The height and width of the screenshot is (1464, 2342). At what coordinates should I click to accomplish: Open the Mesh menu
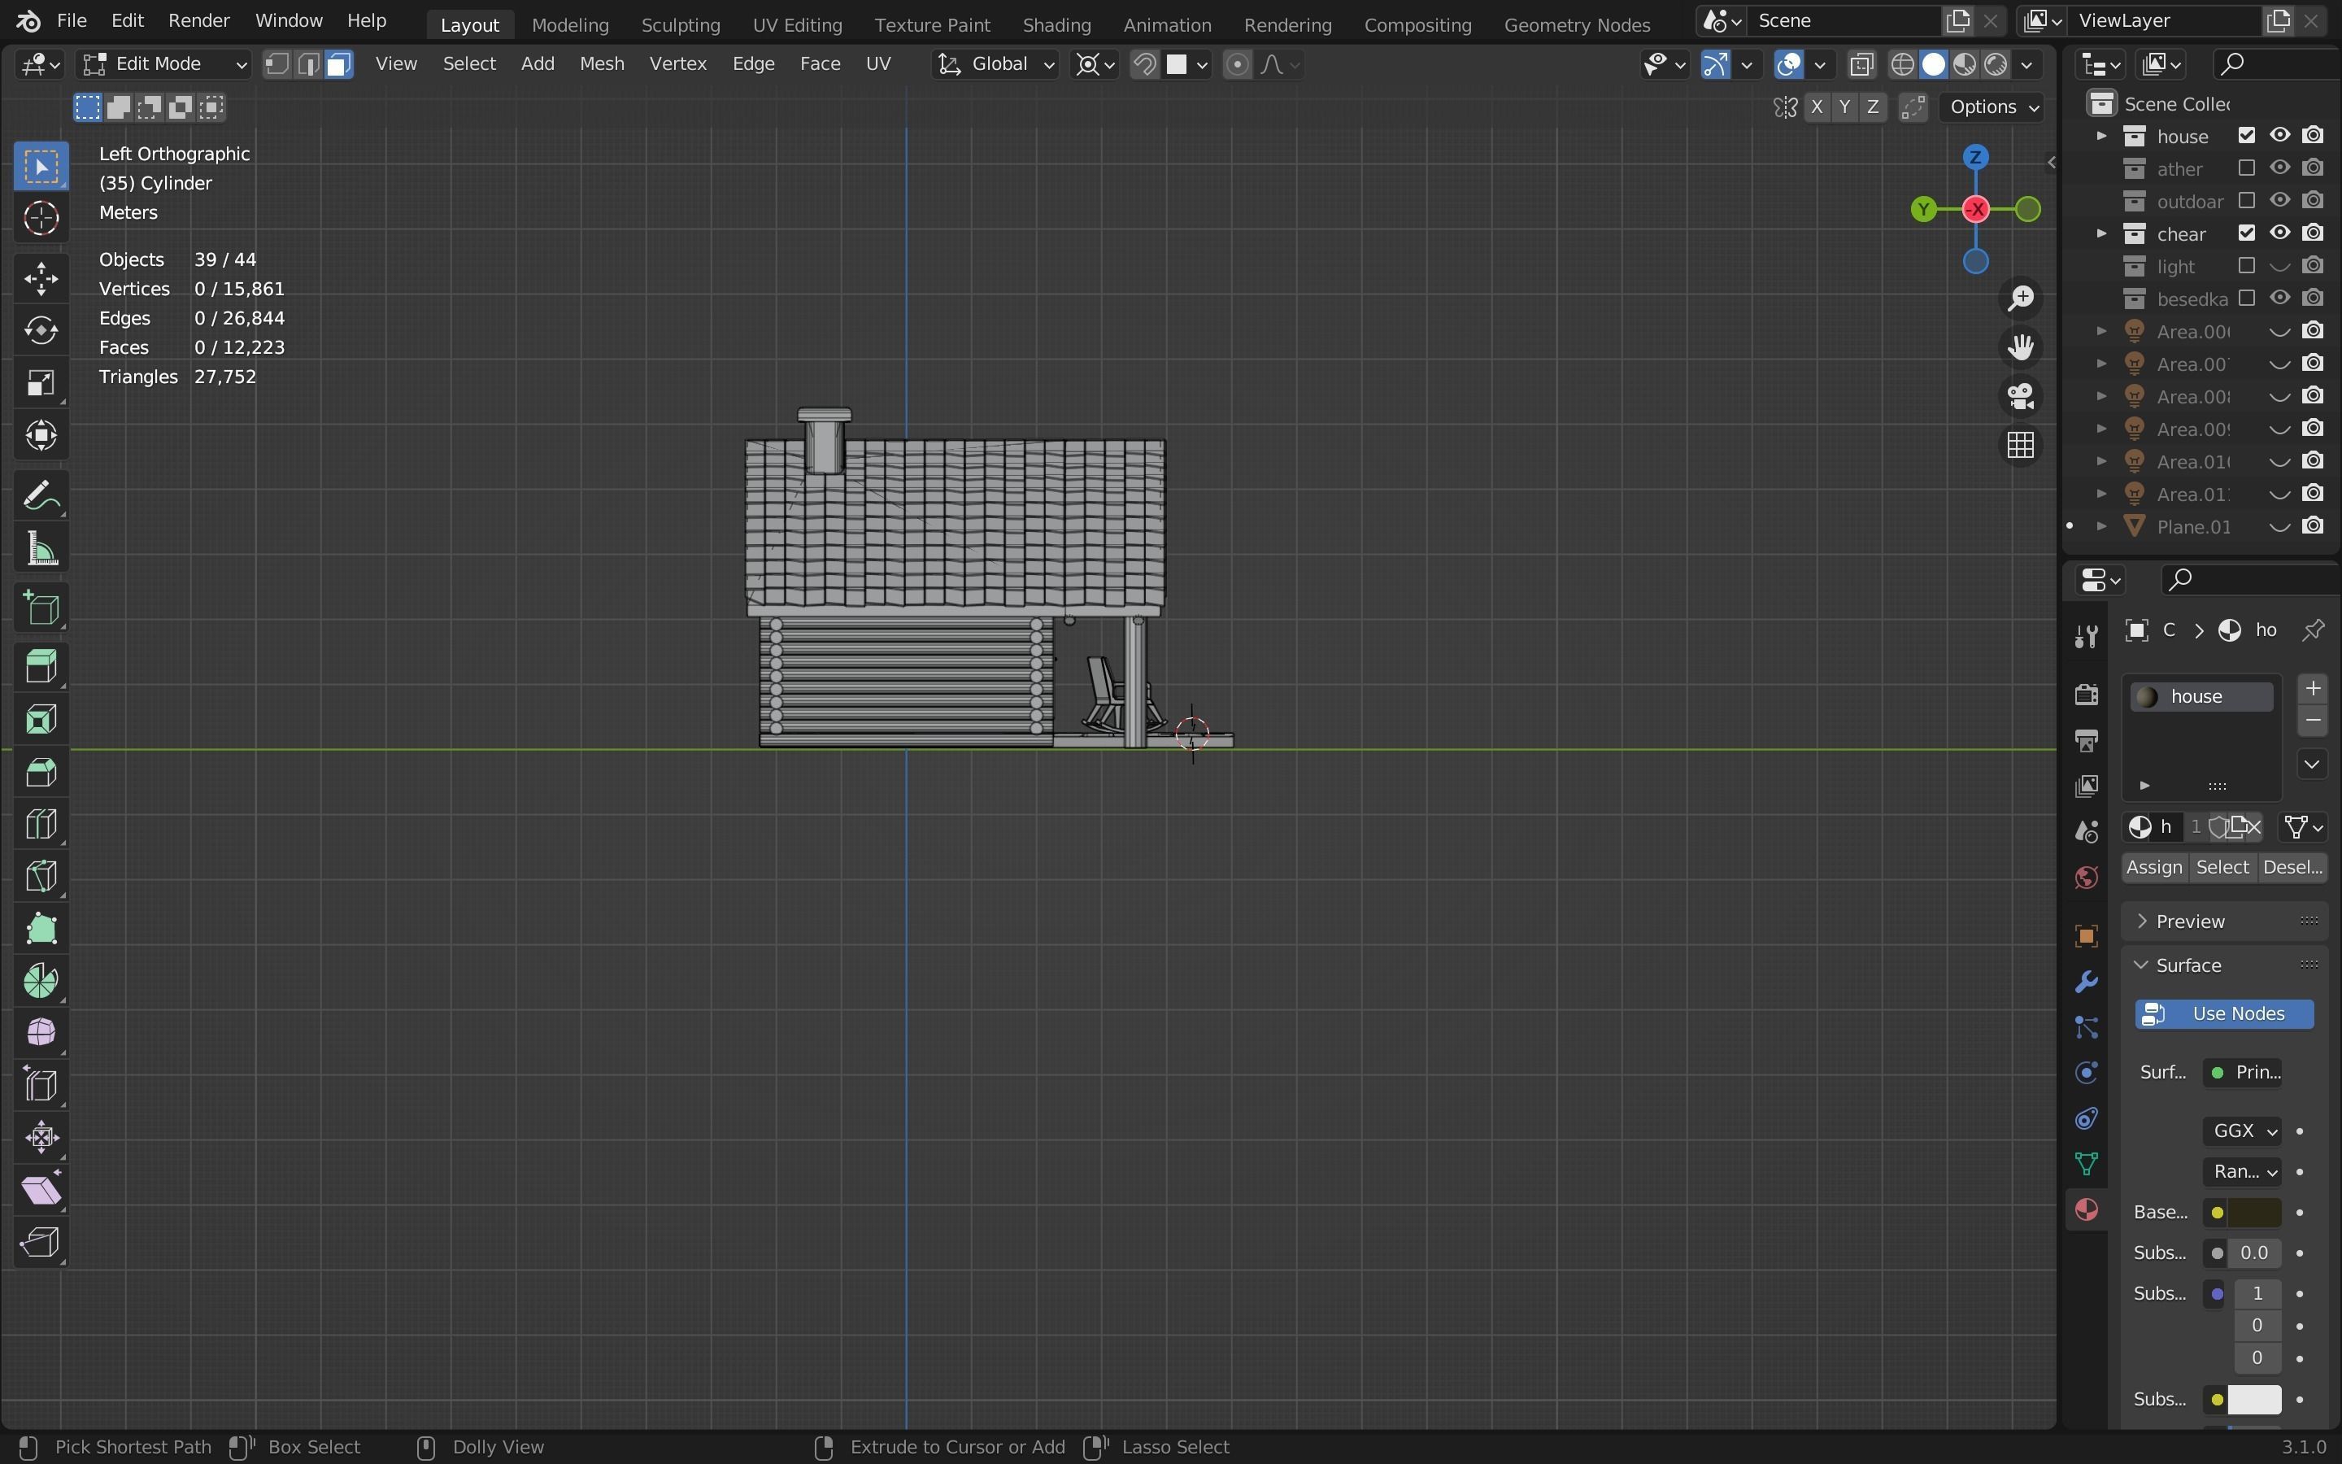601,64
